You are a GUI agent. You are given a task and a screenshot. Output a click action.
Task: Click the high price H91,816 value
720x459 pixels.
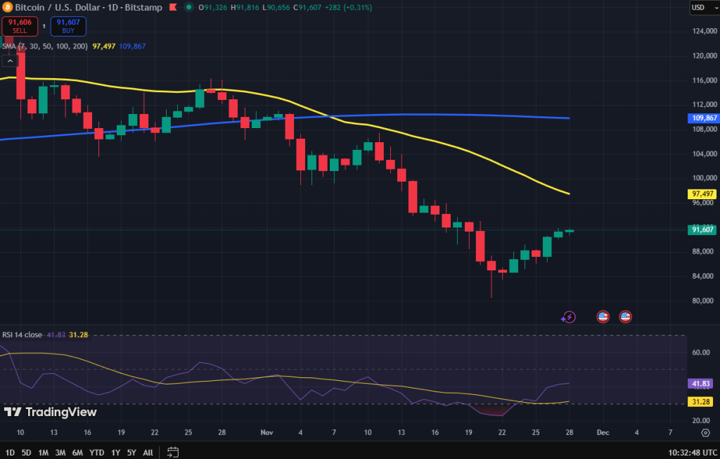(245, 7)
